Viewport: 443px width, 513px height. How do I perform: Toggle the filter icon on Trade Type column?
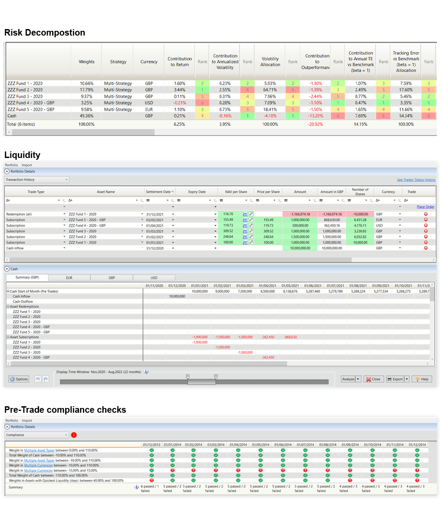click(x=63, y=200)
